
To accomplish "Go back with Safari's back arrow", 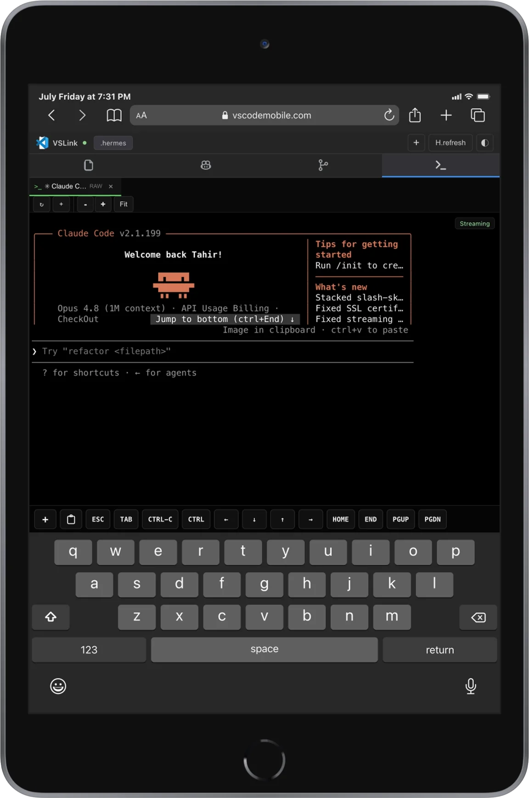I will click(x=51, y=115).
